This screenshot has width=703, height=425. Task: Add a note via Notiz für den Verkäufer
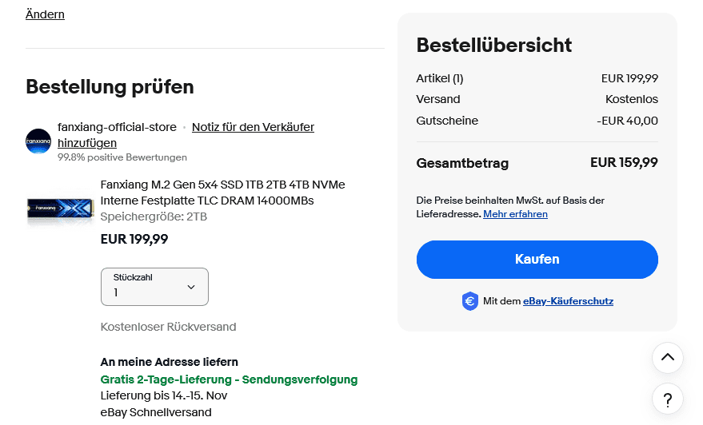coord(253,127)
